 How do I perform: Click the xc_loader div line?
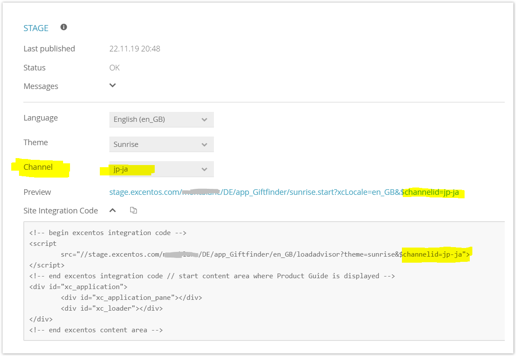(x=111, y=308)
